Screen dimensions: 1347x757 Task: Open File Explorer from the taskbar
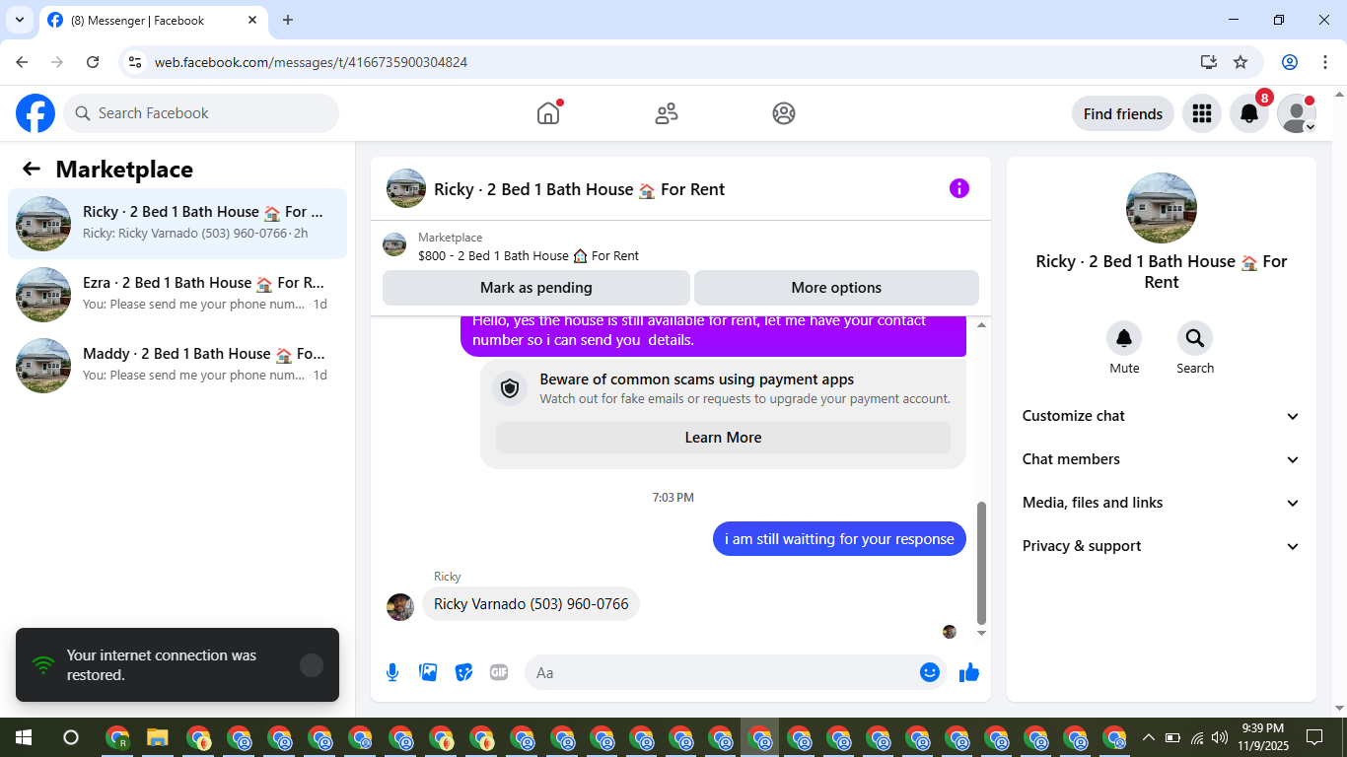(x=158, y=737)
